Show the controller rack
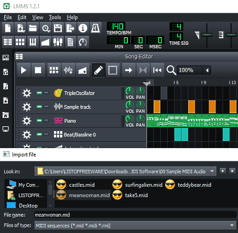238x233 pixels. pos(83,42)
